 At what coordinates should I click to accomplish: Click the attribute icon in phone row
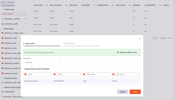pos(134,18)
